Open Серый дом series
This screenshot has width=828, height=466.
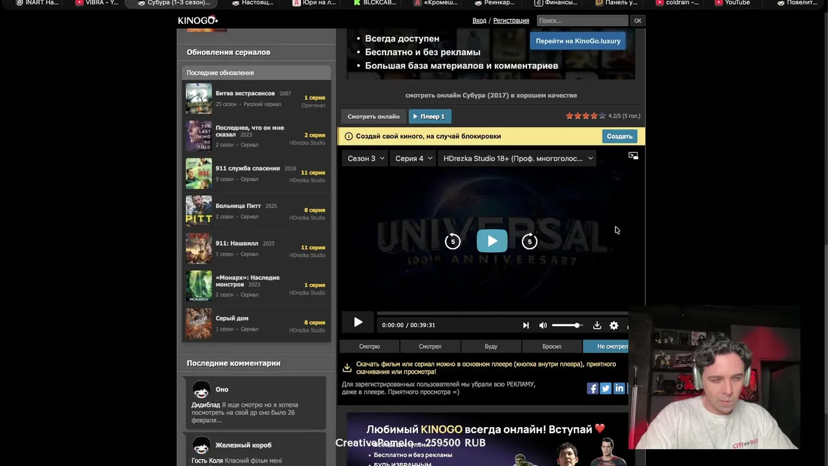tap(232, 318)
